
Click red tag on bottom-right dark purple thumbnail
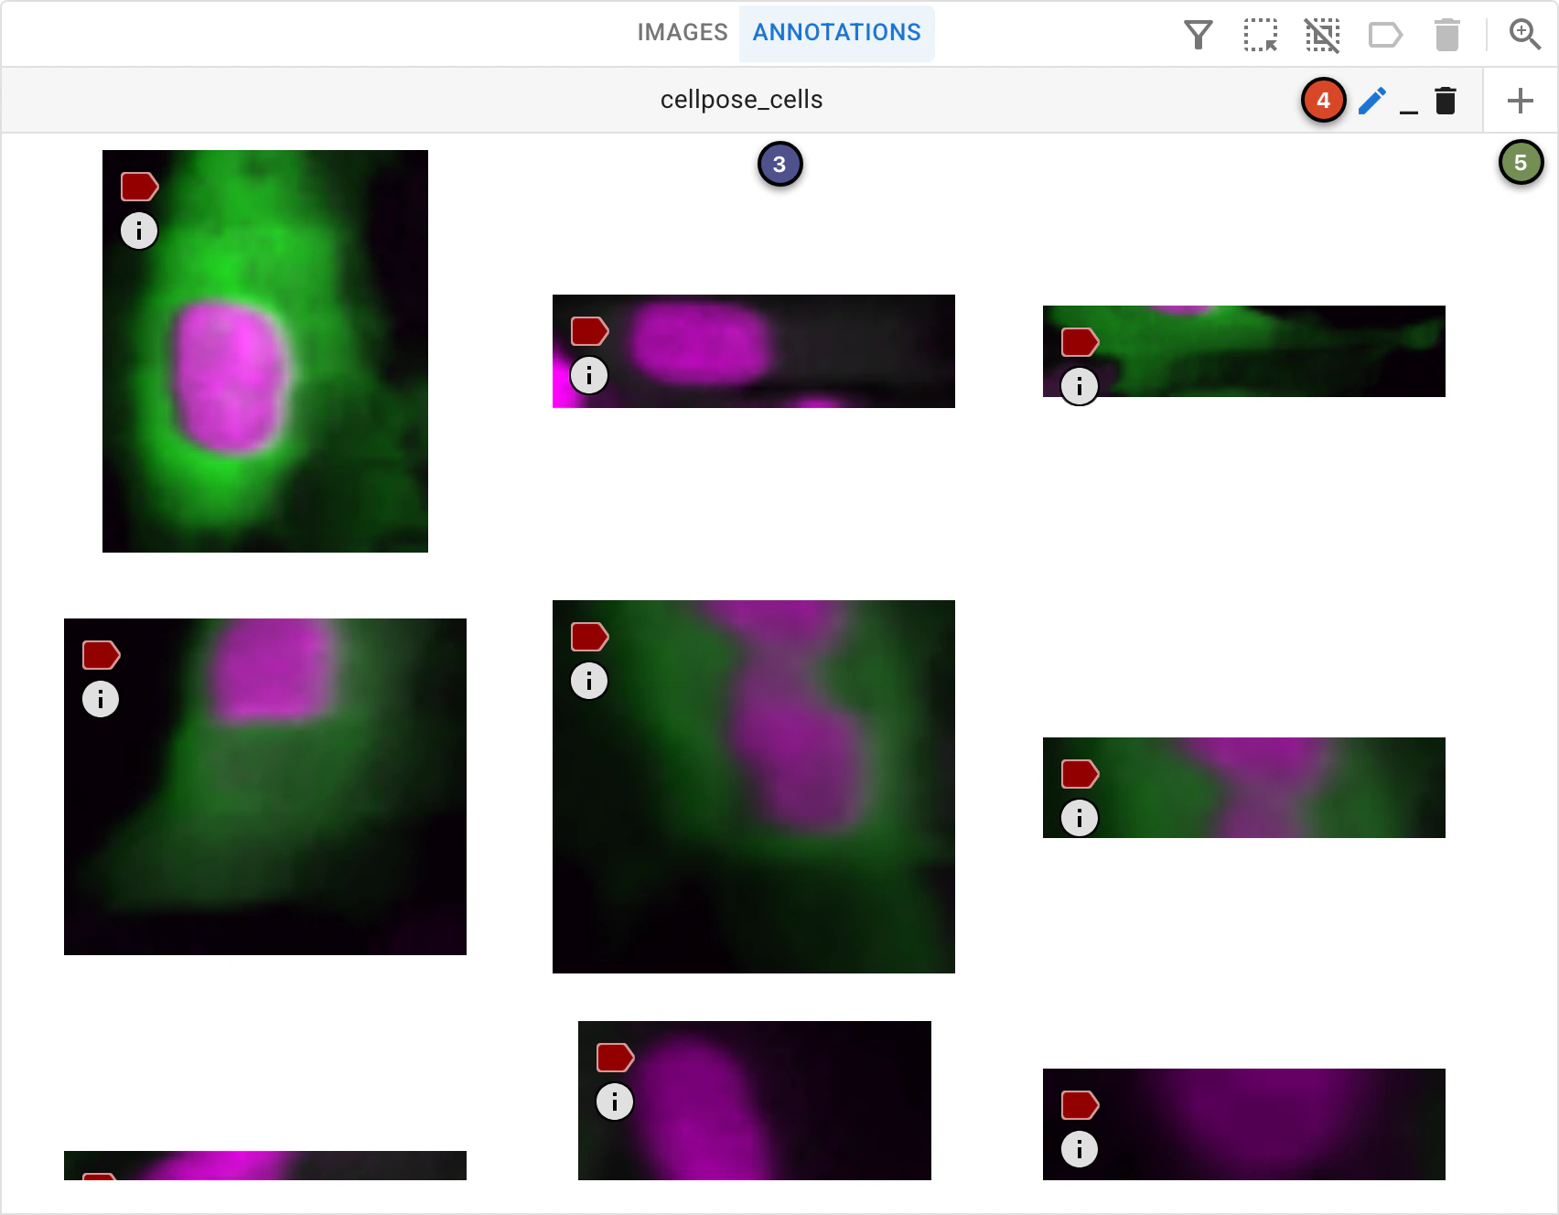coord(1080,1105)
